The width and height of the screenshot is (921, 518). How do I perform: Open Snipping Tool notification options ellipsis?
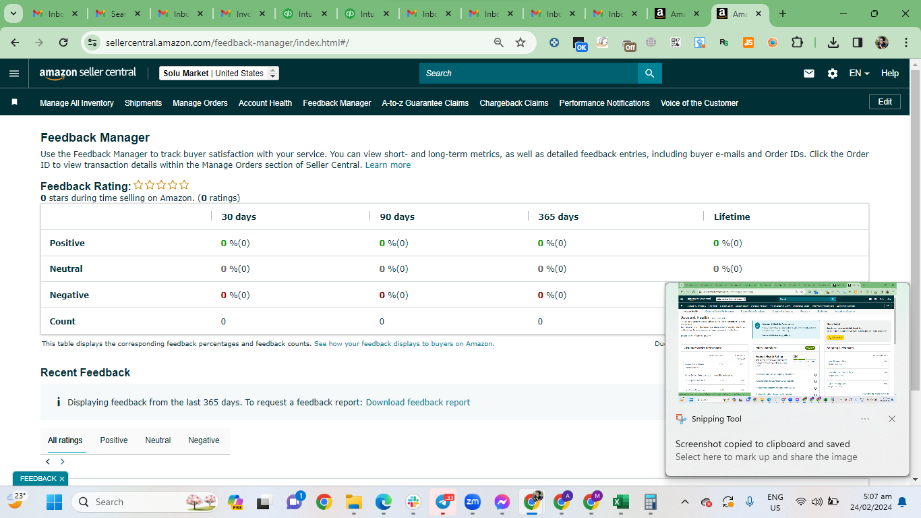point(865,419)
